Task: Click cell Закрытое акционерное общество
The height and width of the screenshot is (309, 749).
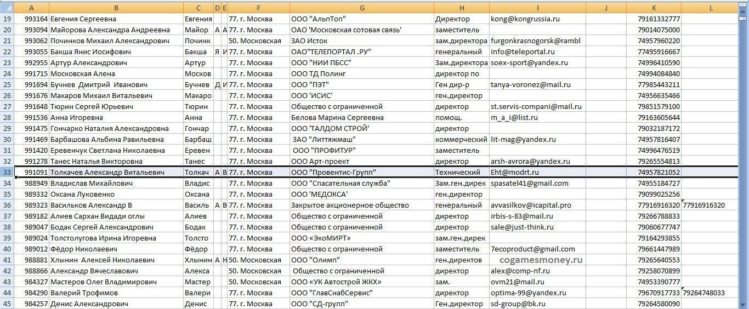Action: (x=362, y=205)
